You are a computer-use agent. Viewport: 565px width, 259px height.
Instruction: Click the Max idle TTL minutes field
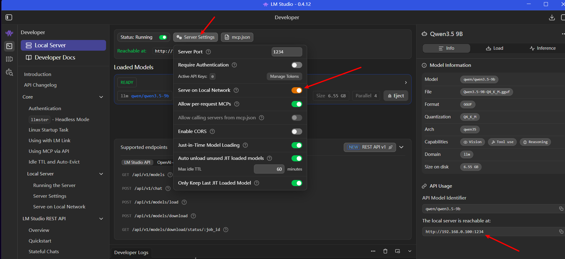click(x=269, y=169)
